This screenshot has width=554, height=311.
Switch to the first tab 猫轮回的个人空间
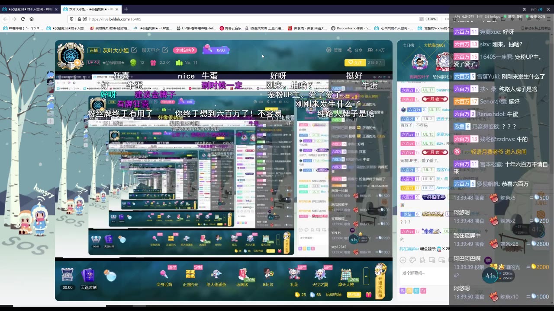30,9
